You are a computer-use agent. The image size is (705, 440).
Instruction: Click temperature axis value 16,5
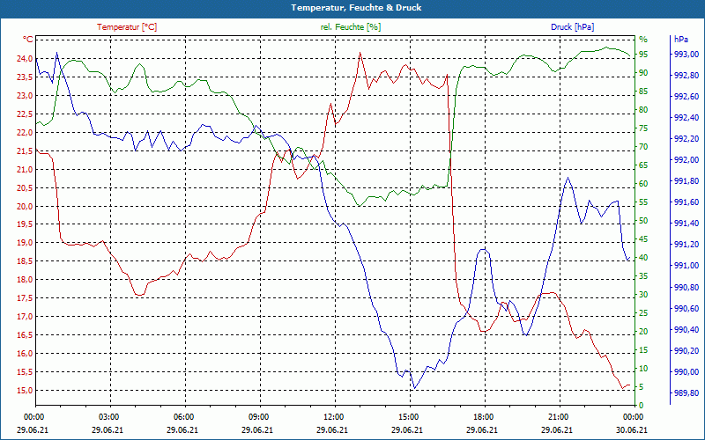pos(25,335)
